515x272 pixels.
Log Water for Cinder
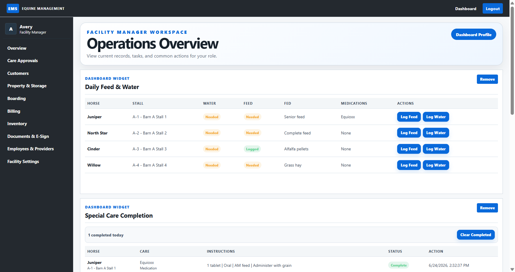pos(436,149)
